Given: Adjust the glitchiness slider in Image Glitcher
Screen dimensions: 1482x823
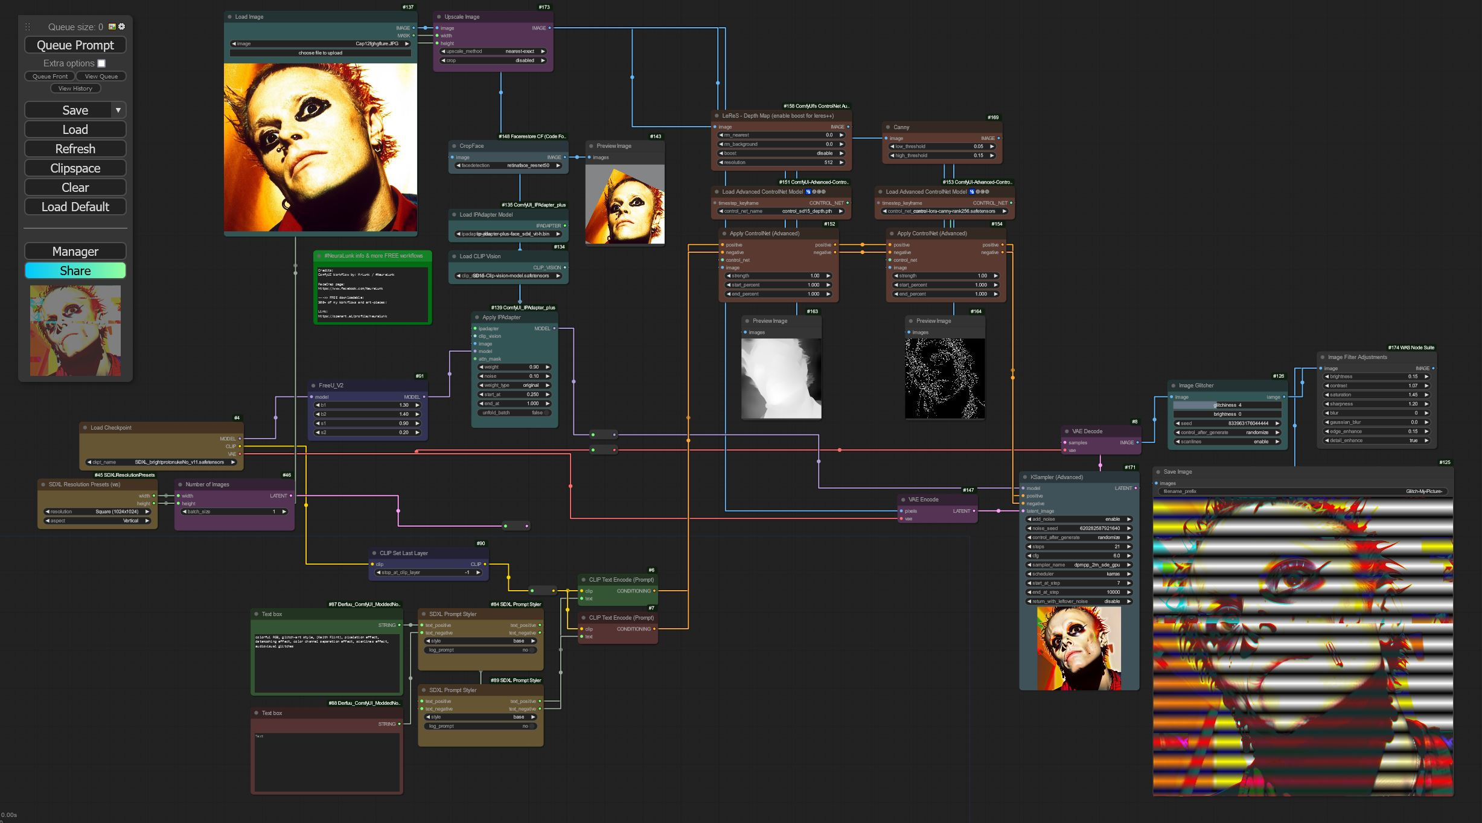Looking at the screenshot, I should tap(1227, 405).
